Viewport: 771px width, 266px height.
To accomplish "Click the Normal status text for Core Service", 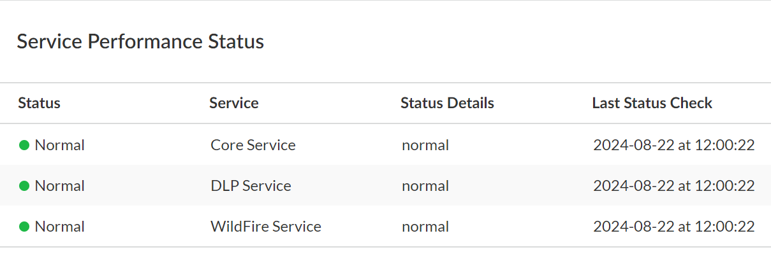I will (59, 145).
